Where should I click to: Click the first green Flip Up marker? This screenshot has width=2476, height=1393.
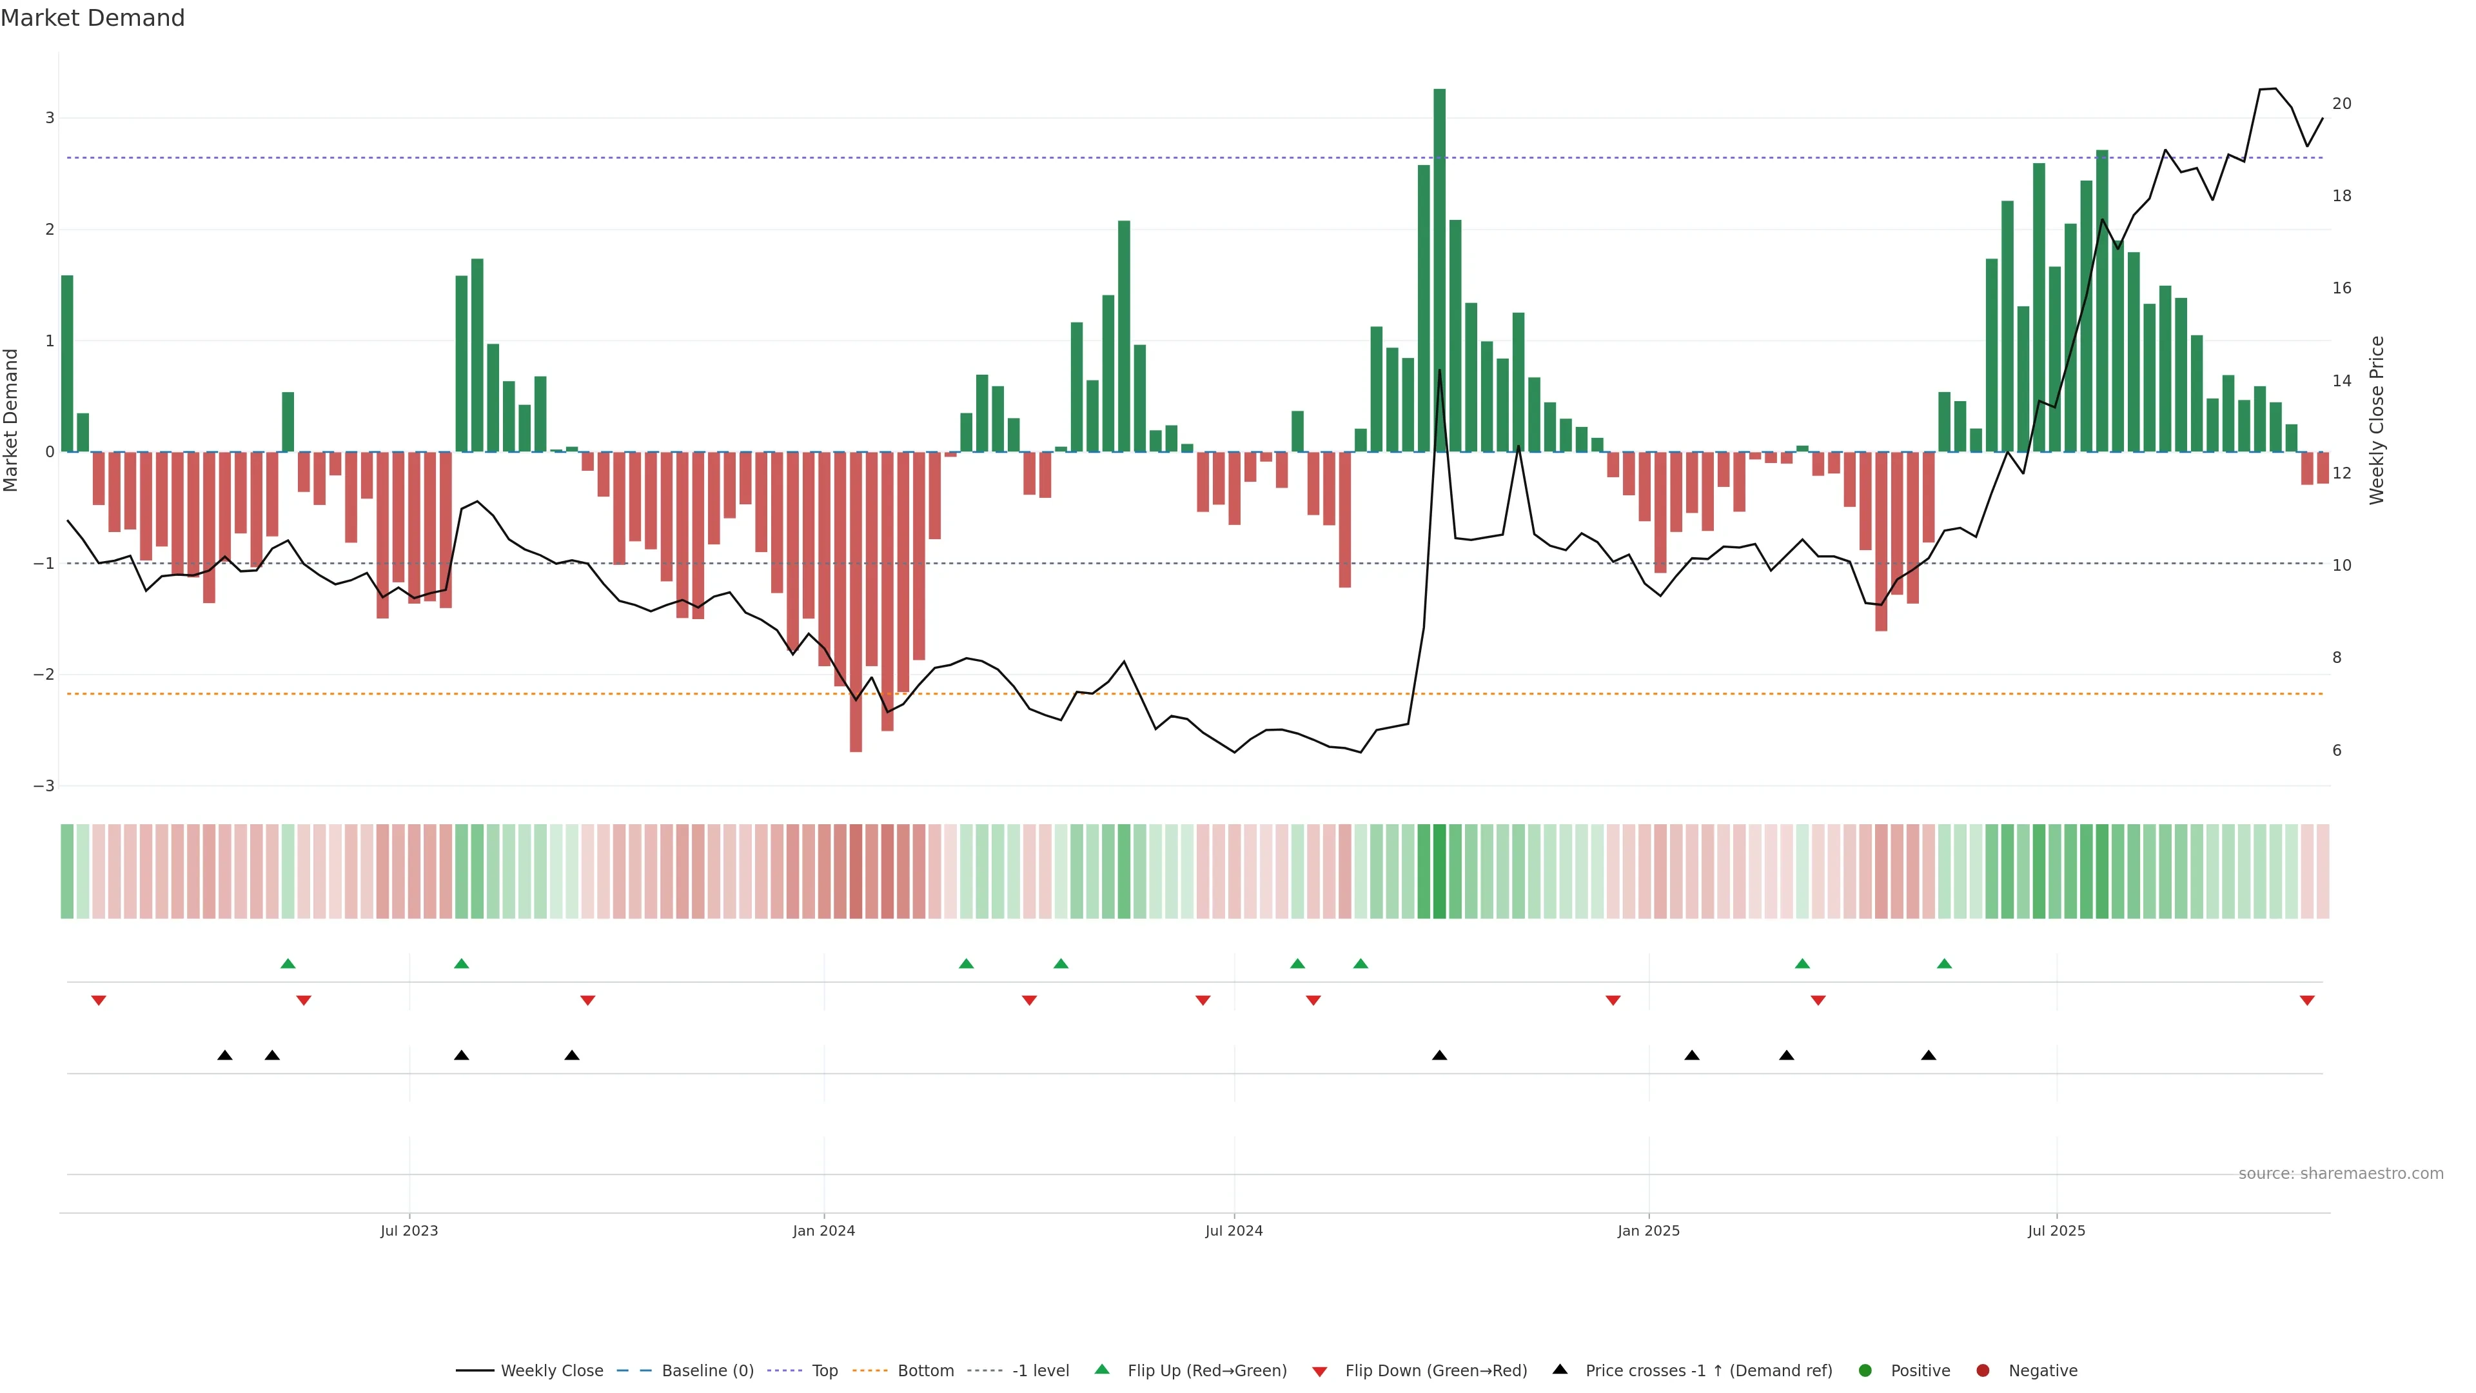point(288,963)
